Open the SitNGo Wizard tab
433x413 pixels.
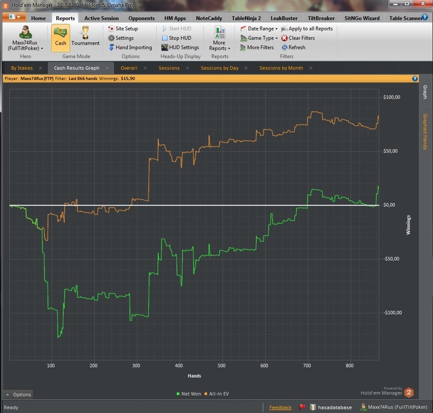click(362, 18)
